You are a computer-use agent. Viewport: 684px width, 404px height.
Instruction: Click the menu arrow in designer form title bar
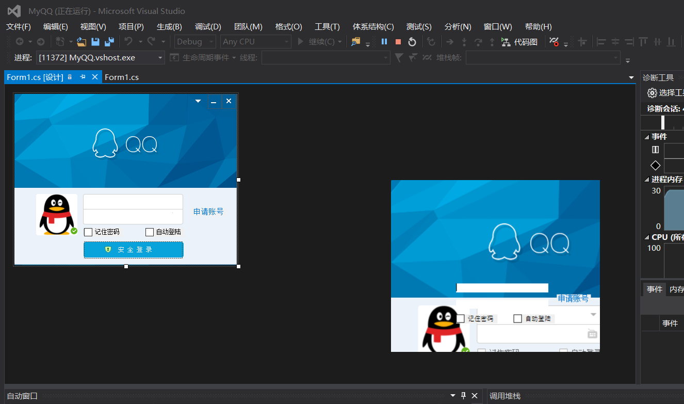(198, 101)
